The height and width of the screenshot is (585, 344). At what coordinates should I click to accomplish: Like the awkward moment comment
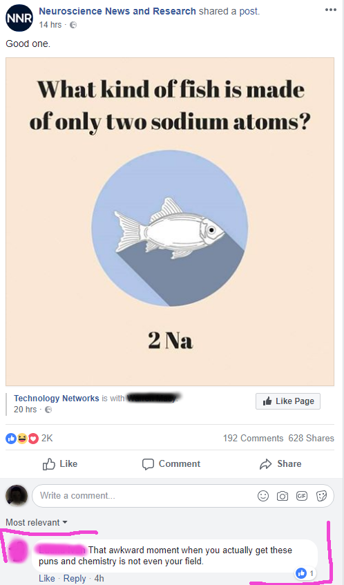click(x=47, y=578)
